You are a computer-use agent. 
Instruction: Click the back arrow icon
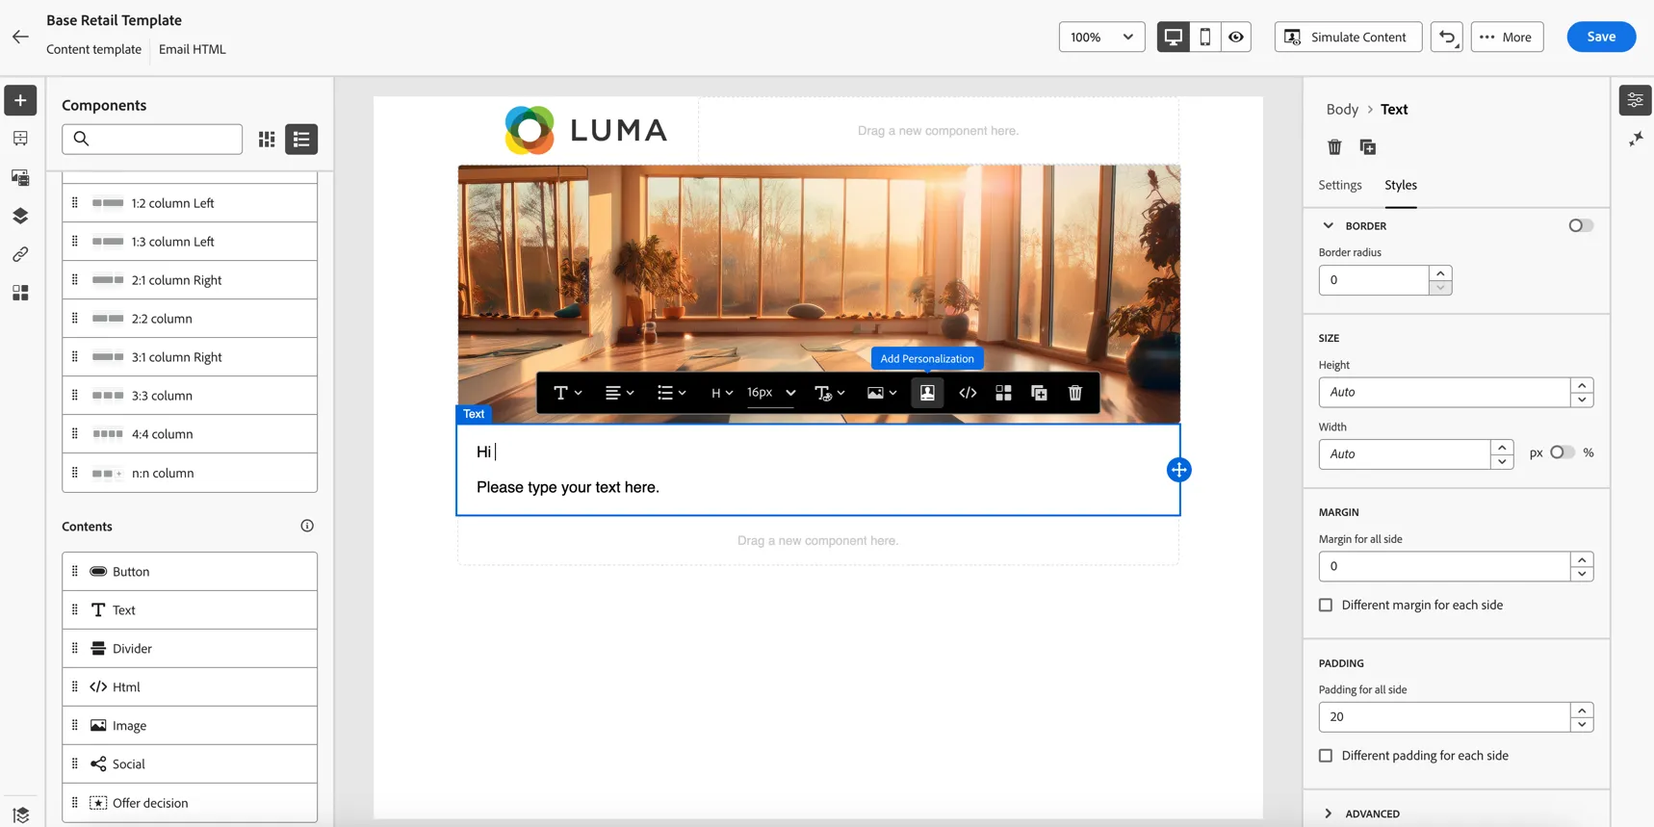[x=20, y=37]
